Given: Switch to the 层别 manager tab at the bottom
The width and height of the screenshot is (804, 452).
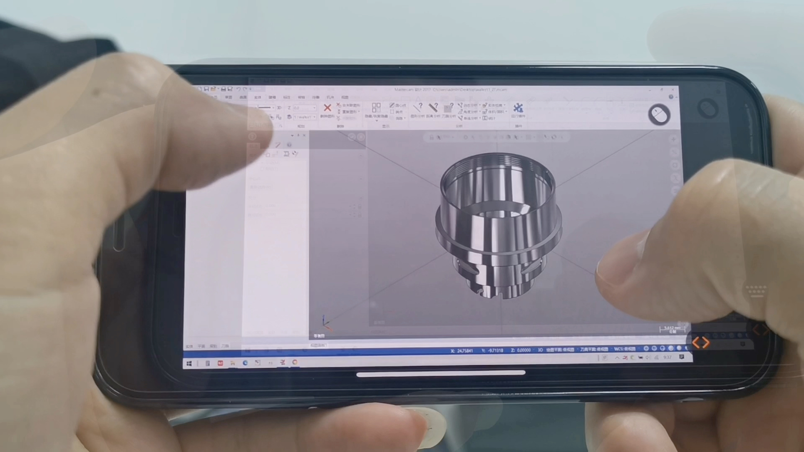Looking at the screenshot, I should pos(213,346).
